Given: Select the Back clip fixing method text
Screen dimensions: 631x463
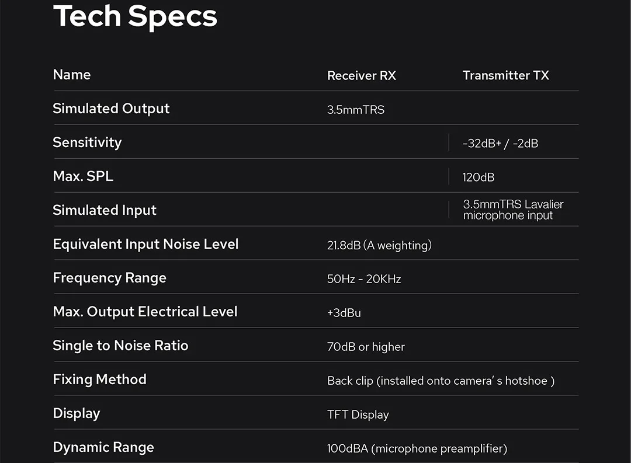Looking at the screenshot, I should 441,381.
